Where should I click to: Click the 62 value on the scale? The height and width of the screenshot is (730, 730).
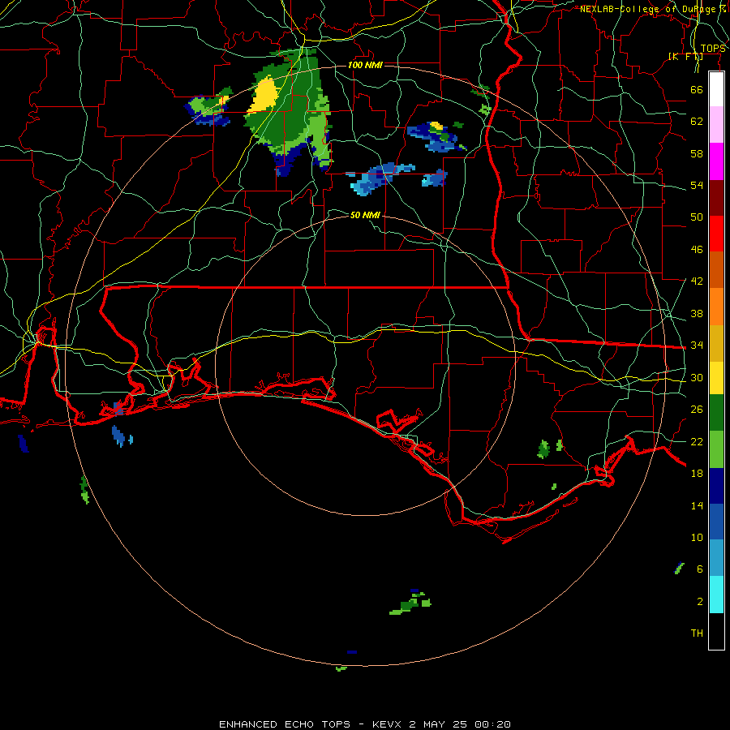pos(697,122)
